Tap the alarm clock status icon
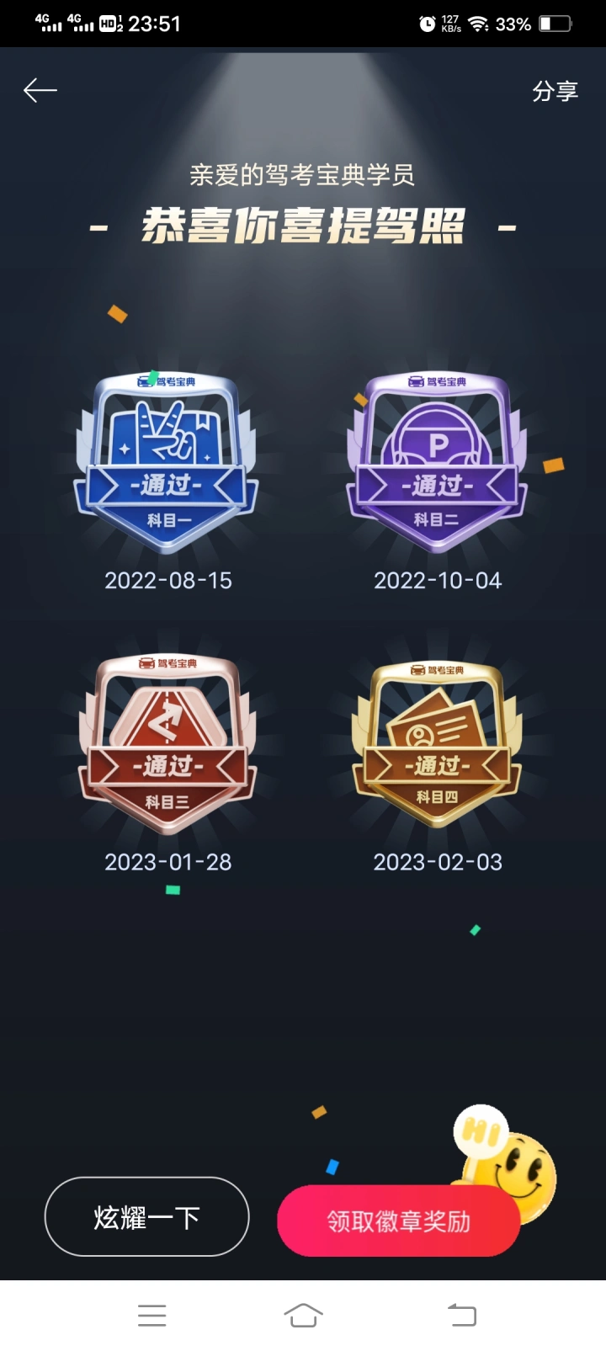 [x=428, y=24]
